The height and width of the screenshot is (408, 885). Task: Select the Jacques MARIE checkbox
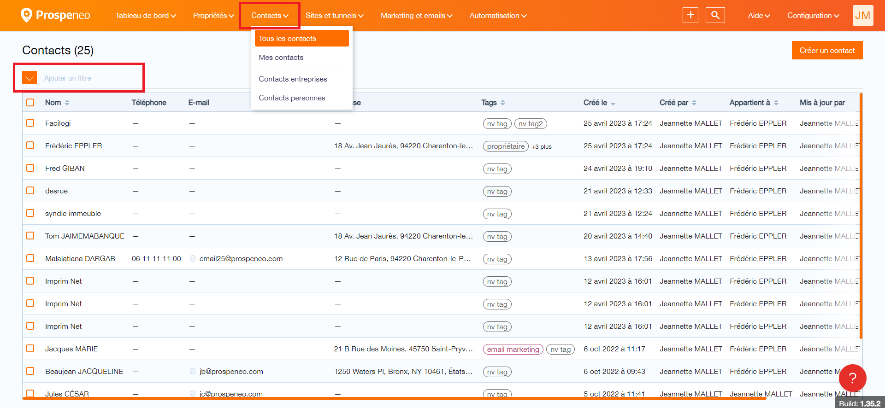(x=30, y=349)
